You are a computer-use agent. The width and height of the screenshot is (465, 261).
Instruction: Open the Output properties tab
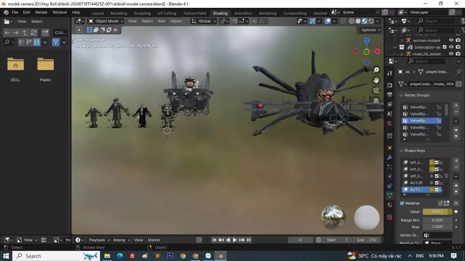(390, 94)
